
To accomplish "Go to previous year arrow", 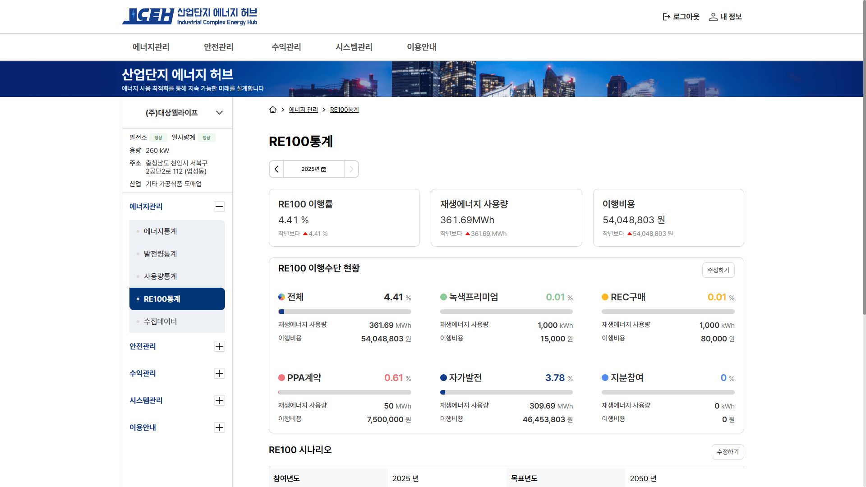I will [276, 169].
